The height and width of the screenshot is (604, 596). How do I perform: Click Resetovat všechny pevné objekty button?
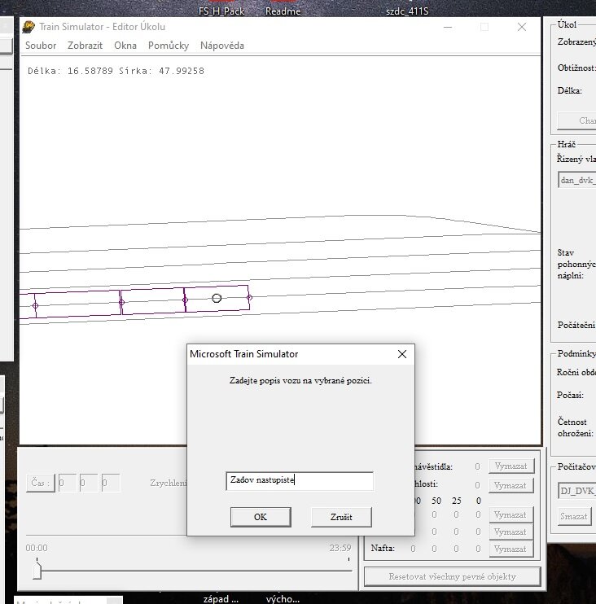click(x=453, y=576)
